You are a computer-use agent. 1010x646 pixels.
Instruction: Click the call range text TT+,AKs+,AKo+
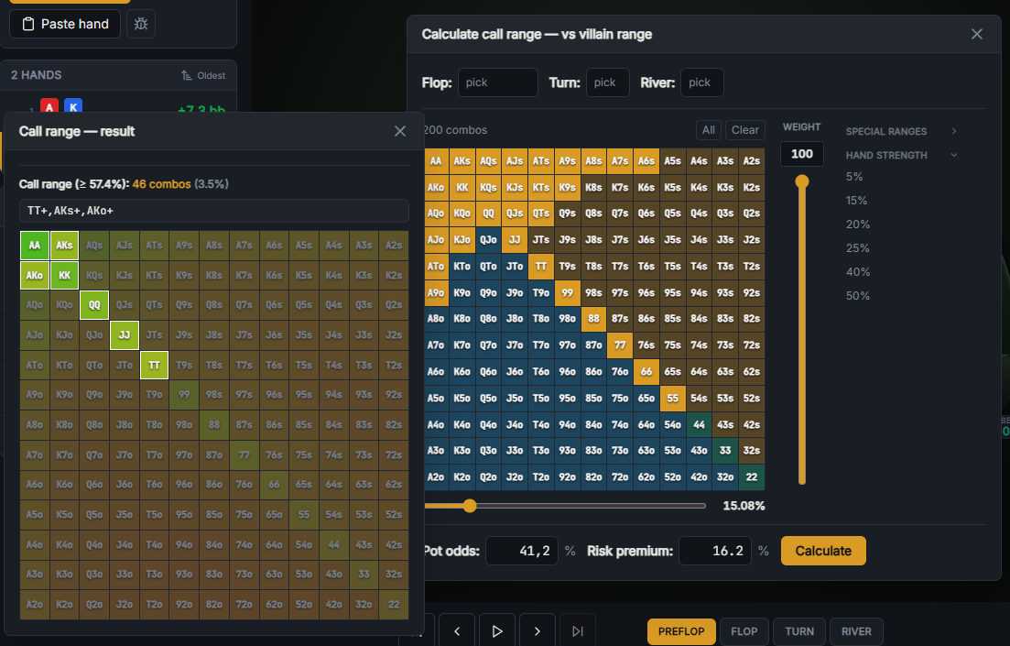(x=214, y=211)
